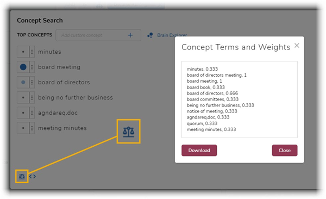Screen dimensions: 326x199
Task: Close Concept Terms dialog with X
Action: tap(297, 46)
